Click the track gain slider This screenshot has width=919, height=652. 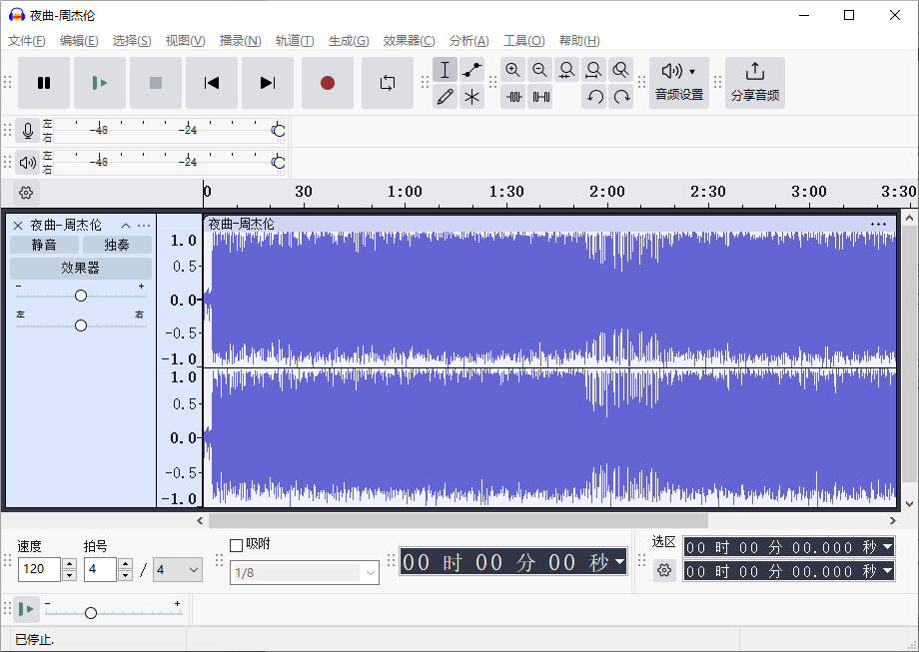click(80, 295)
